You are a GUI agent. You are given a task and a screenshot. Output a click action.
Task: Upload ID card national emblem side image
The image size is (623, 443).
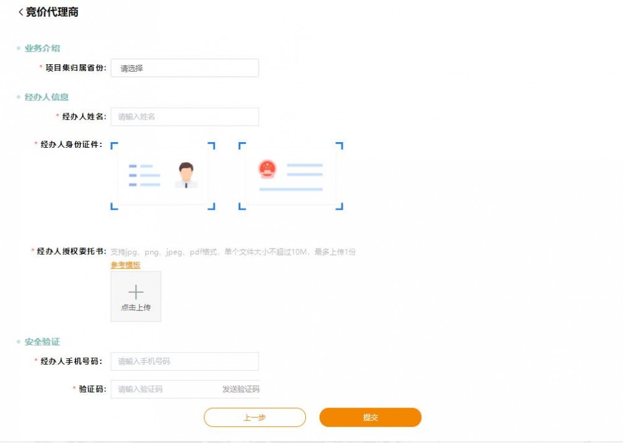(290, 176)
